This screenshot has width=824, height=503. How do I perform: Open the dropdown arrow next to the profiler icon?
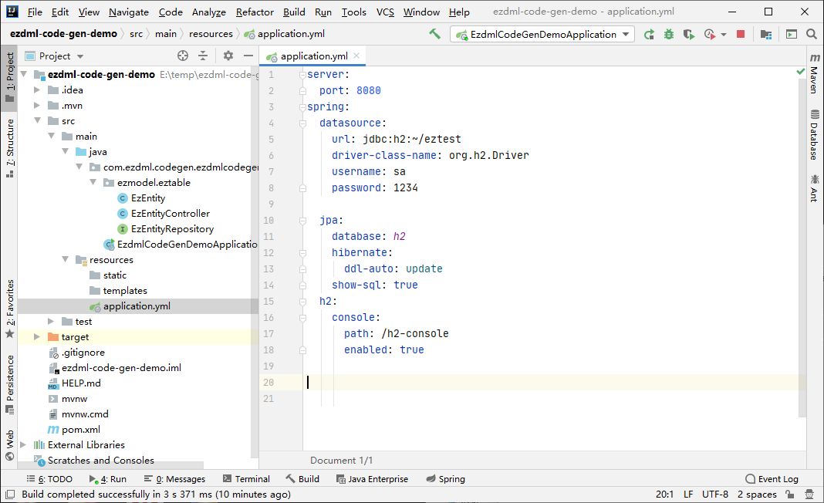point(724,35)
